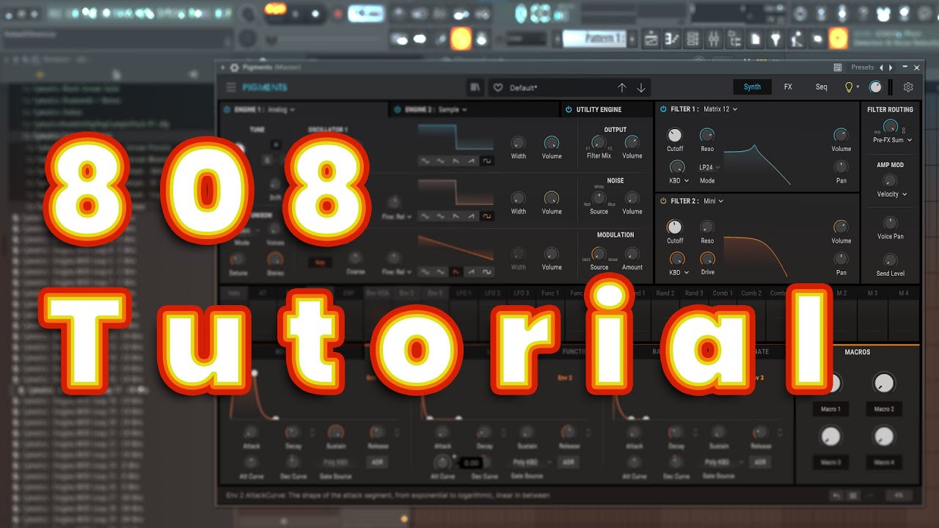The height and width of the screenshot is (528, 939).
Task: Go to next host preset arrow
Action: pos(891,67)
